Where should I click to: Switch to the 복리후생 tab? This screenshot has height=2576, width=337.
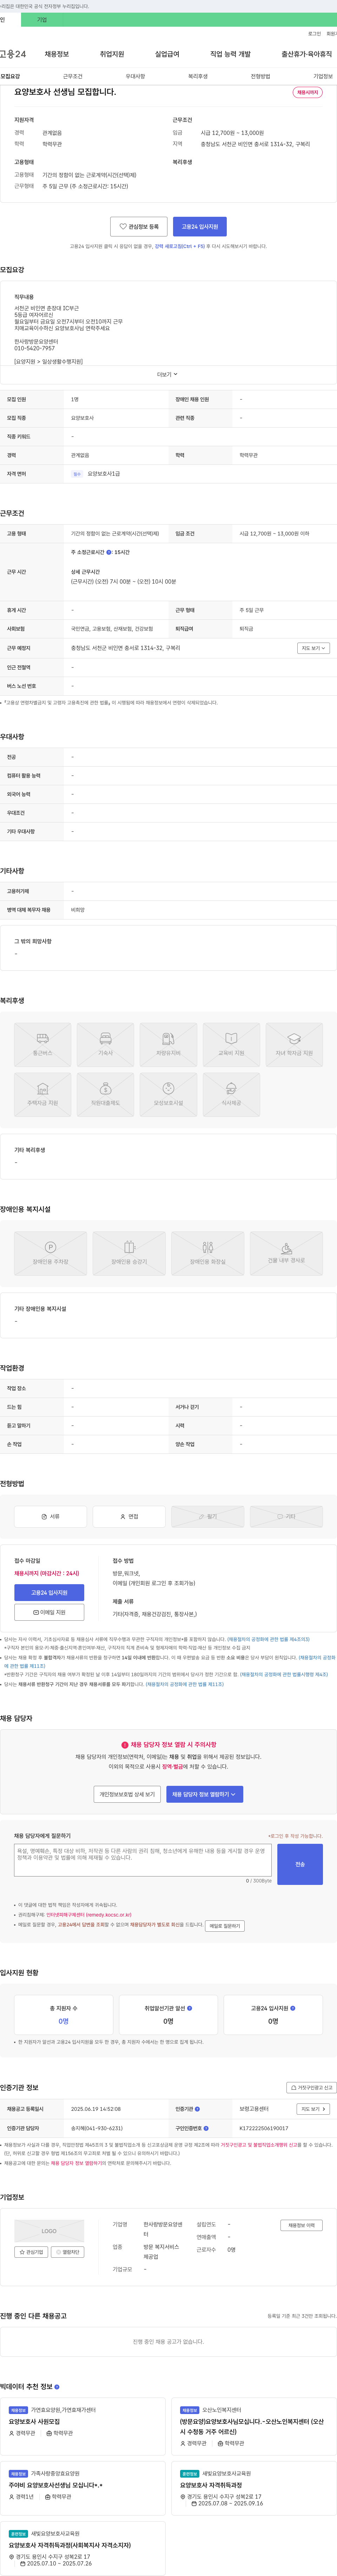[198, 76]
